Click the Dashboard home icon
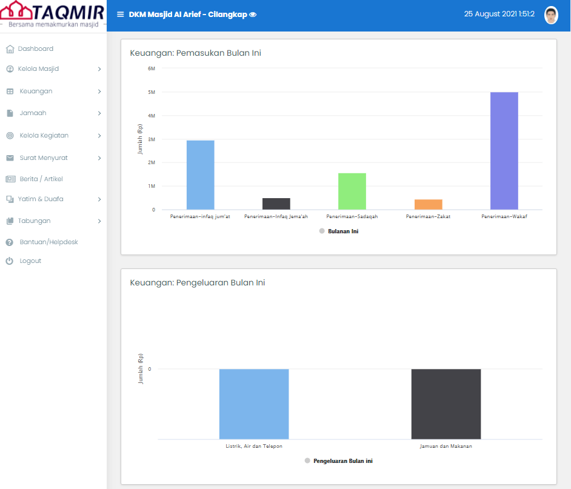Image resolution: width=571 pixels, height=489 pixels. (10, 49)
